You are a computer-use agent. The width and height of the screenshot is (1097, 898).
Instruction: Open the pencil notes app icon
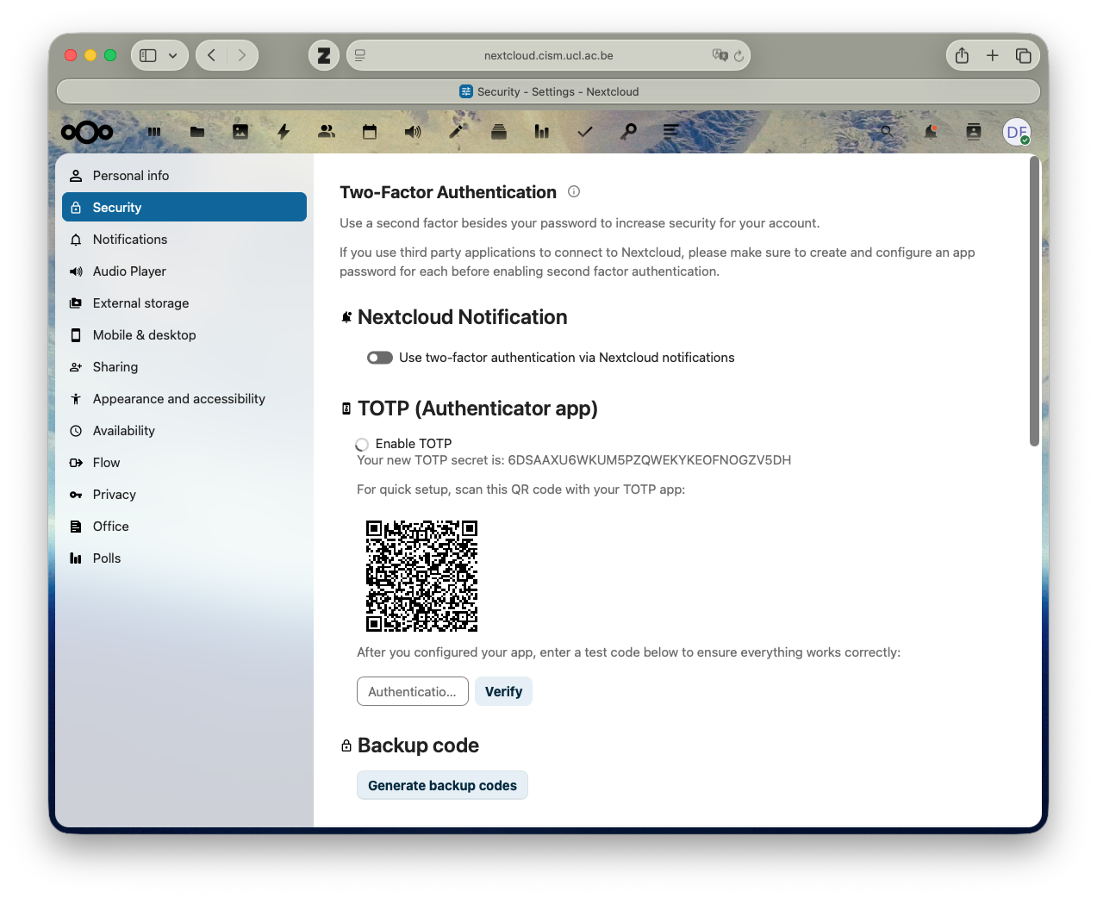[456, 132]
